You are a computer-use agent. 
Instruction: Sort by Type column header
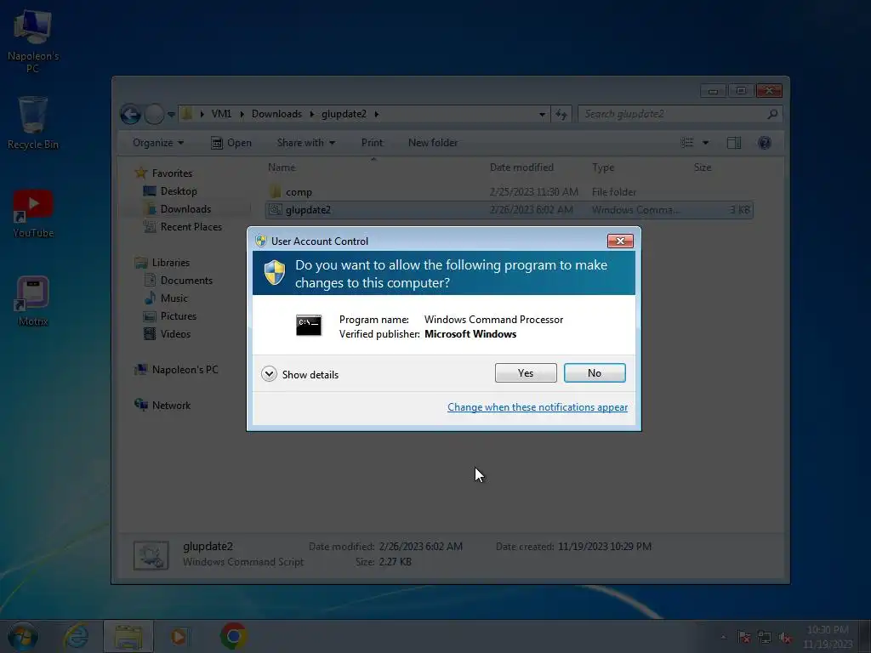(x=603, y=168)
